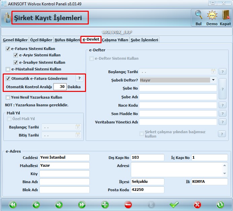The width and height of the screenshot is (233, 211).
Task: Click the Kapat door icon
Action: [x=226, y=15]
